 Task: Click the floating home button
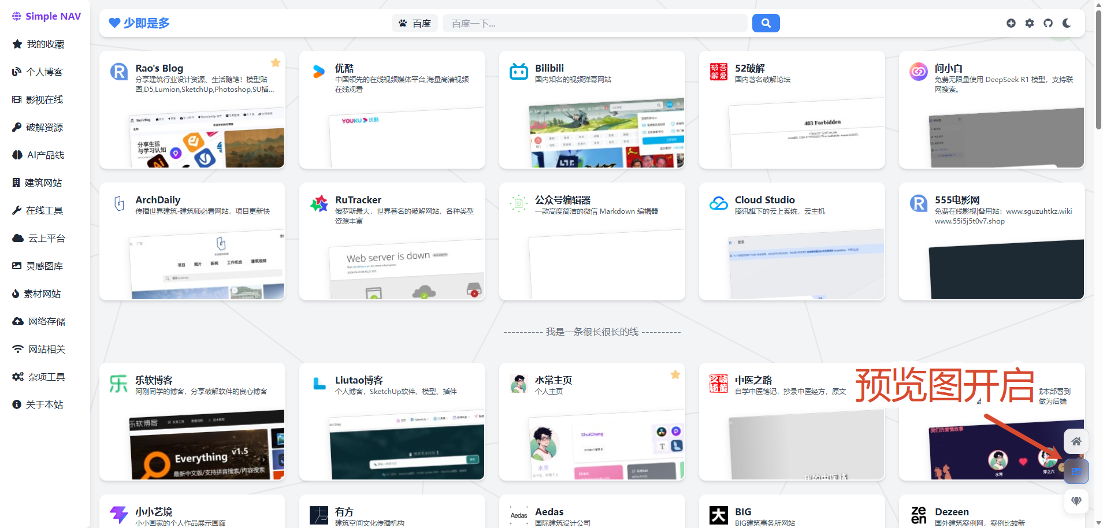coord(1076,441)
